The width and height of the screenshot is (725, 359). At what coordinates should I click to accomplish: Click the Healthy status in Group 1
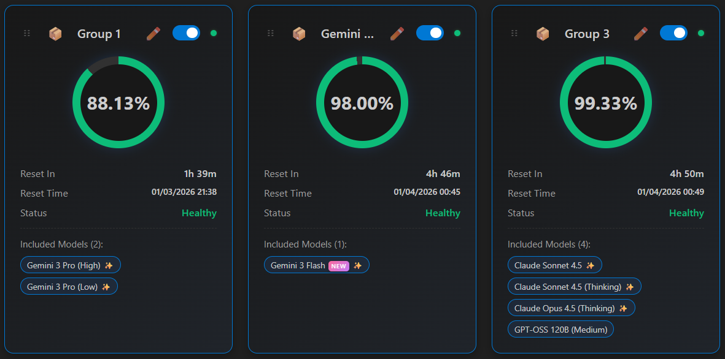coord(200,213)
